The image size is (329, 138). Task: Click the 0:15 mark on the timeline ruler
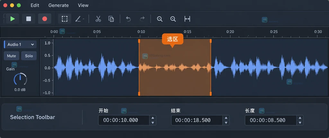coord(187,32)
